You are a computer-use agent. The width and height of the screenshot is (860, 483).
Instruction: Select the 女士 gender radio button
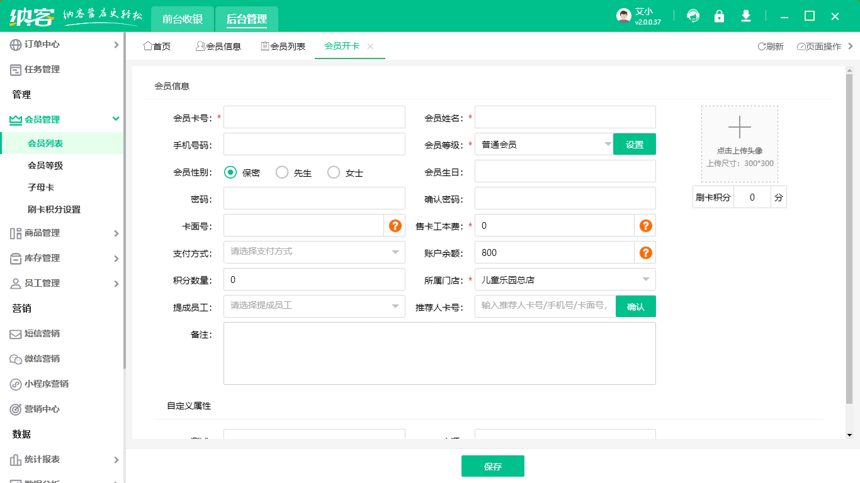[333, 171]
